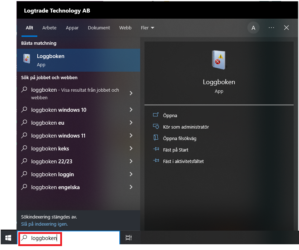Select suggestion loggboken loggin
This screenshot has height=250, width=299.
52,174
